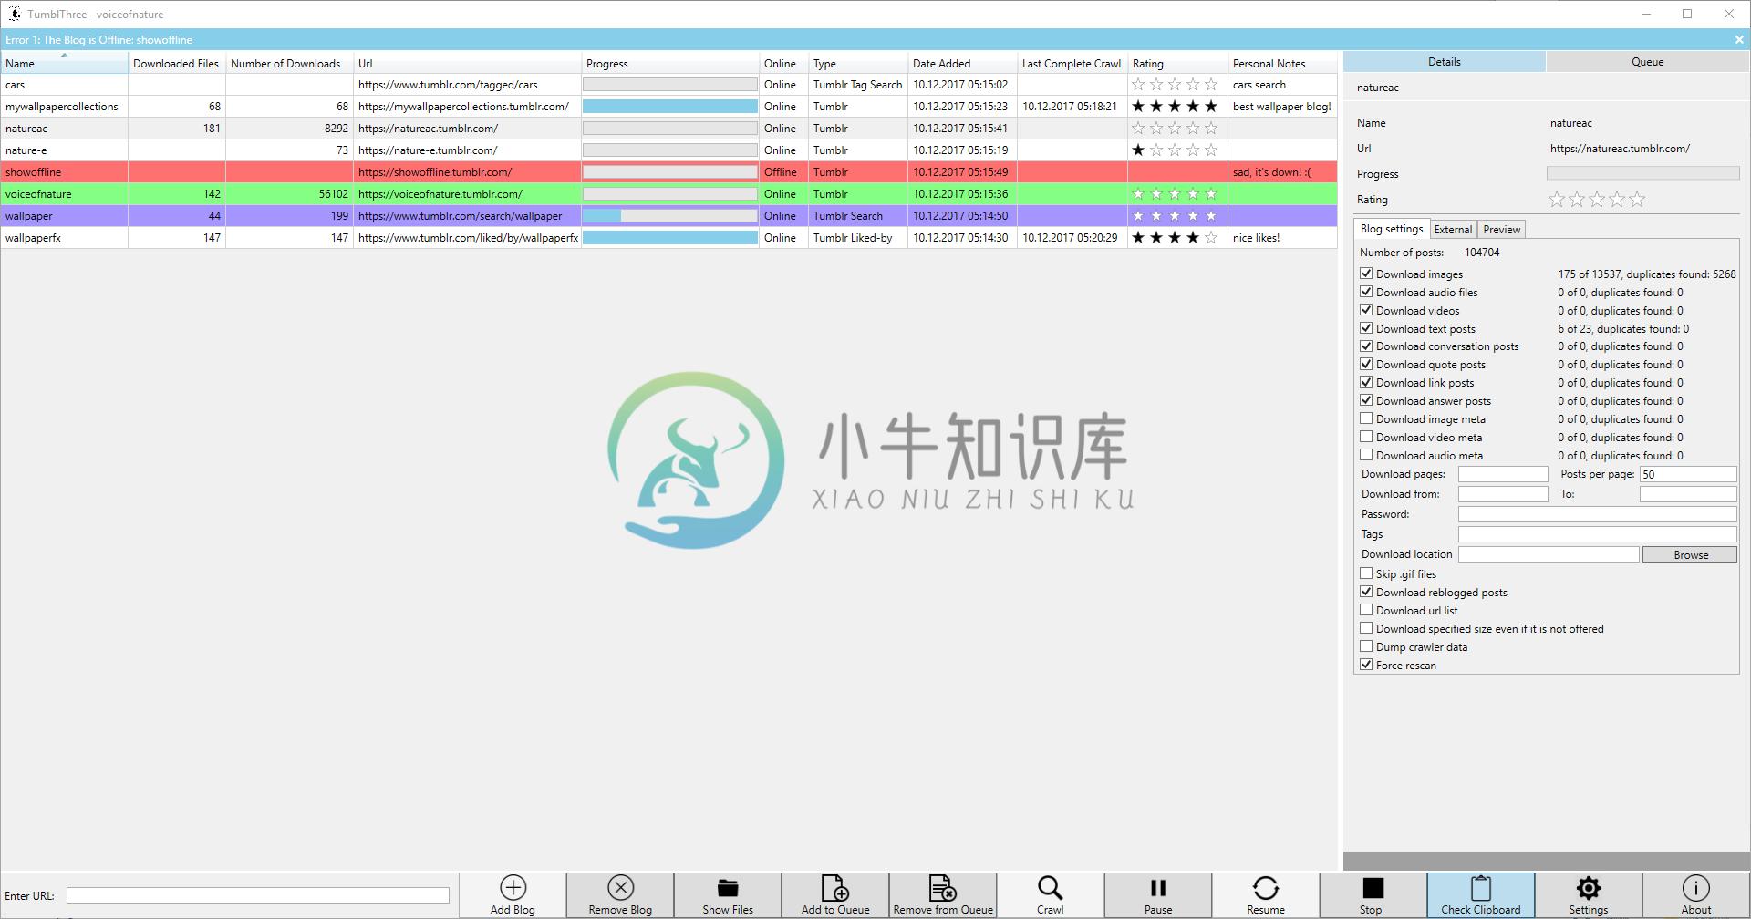Sort by Rating column header
Viewport: 1751px width, 919px height.
pyautogui.click(x=1177, y=63)
